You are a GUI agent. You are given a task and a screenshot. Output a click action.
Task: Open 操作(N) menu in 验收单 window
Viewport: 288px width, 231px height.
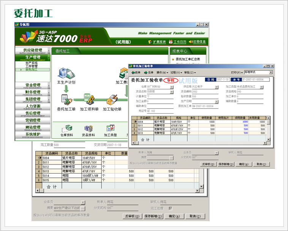pos(162,73)
